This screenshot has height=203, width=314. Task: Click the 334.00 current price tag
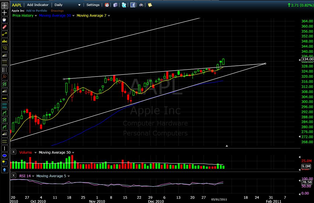coord(307,59)
